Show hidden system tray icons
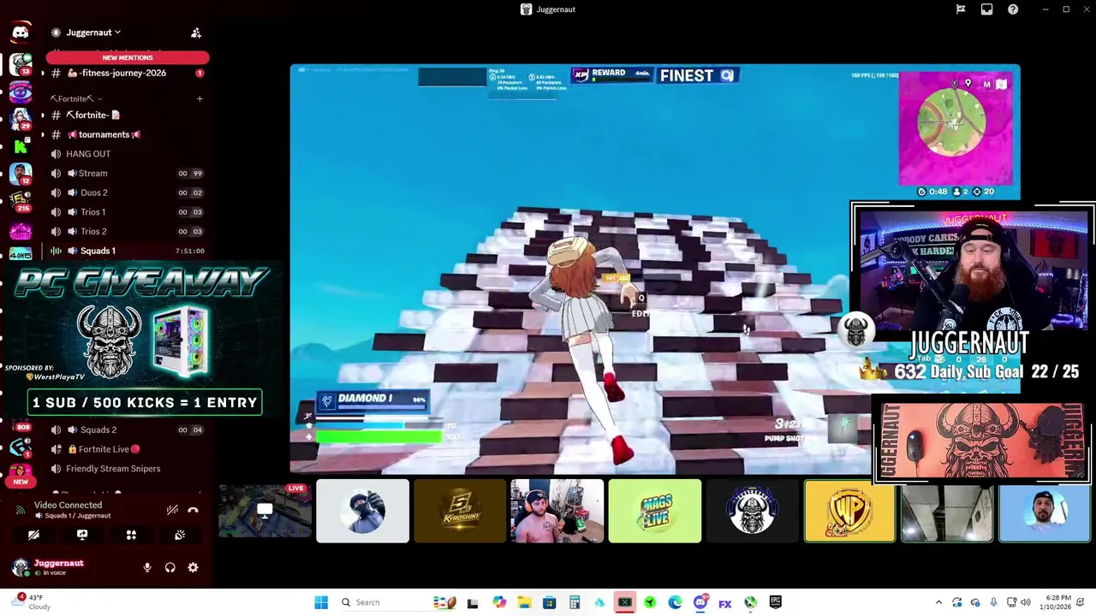 click(x=938, y=602)
